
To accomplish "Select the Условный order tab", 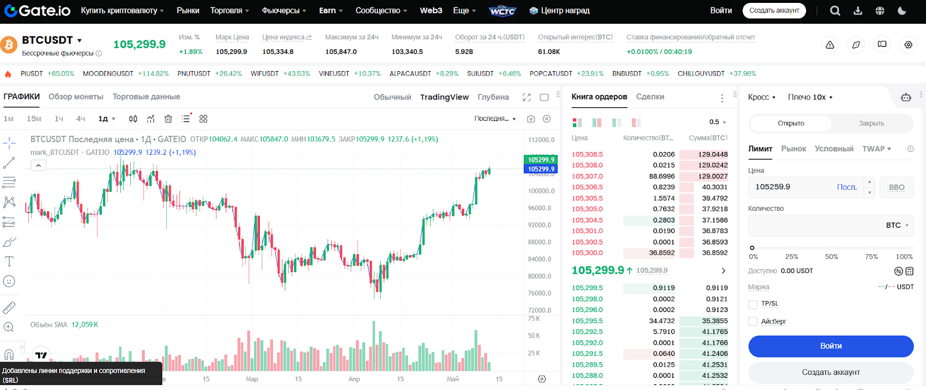I will (x=834, y=148).
